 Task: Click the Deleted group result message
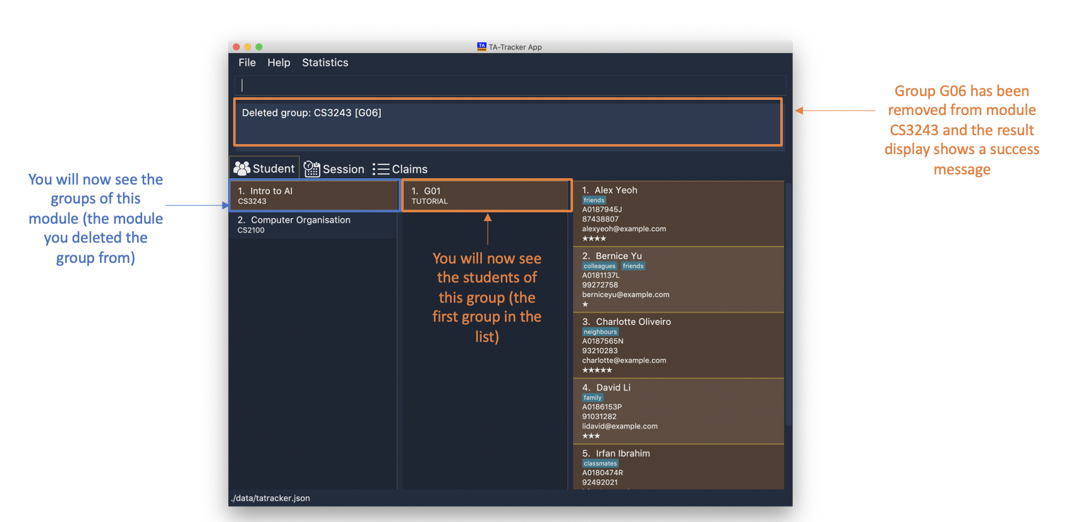pyautogui.click(x=311, y=112)
